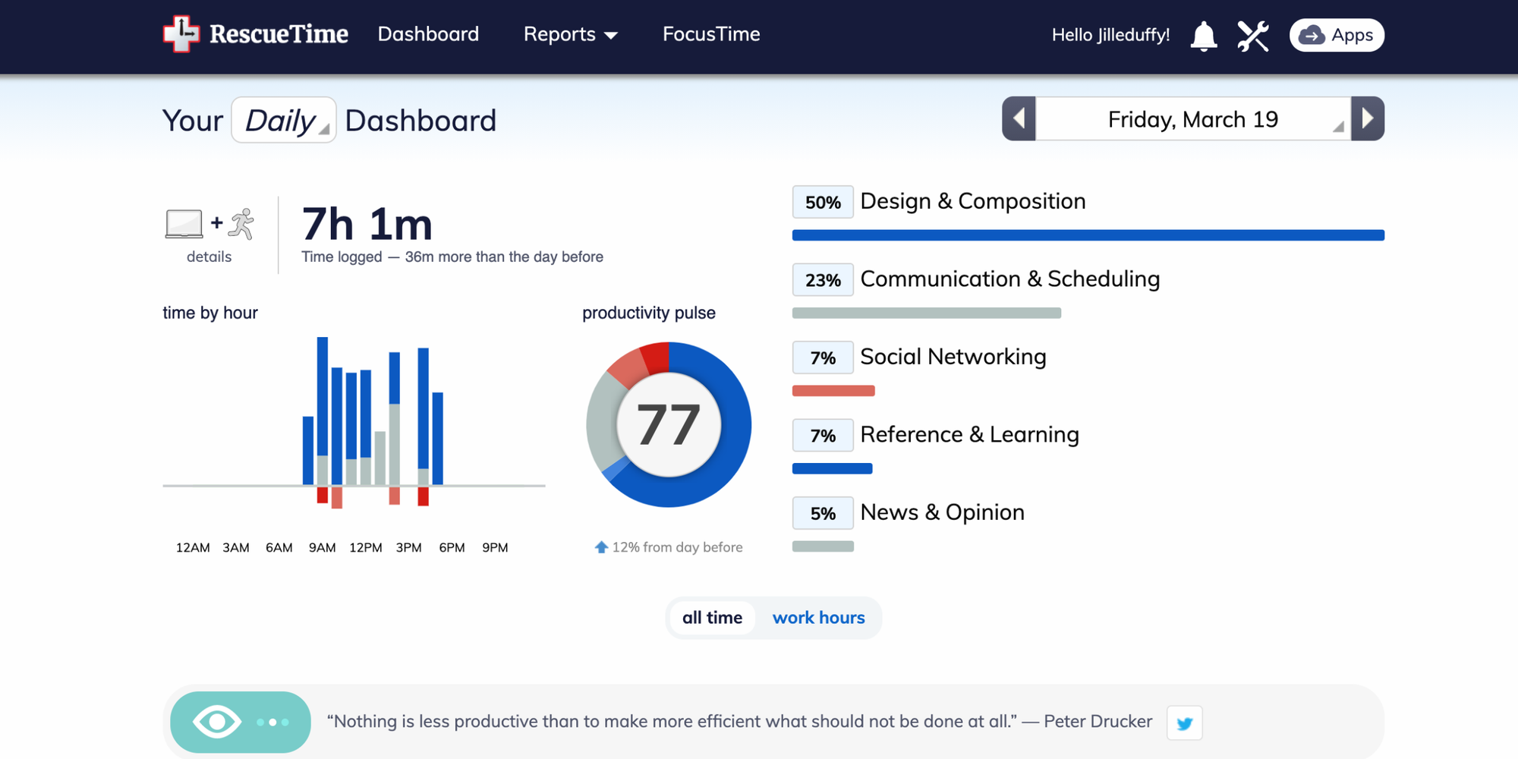Click the teal eye insight icon
Viewport: 1518px width, 759px height.
pyautogui.click(x=217, y=721)
